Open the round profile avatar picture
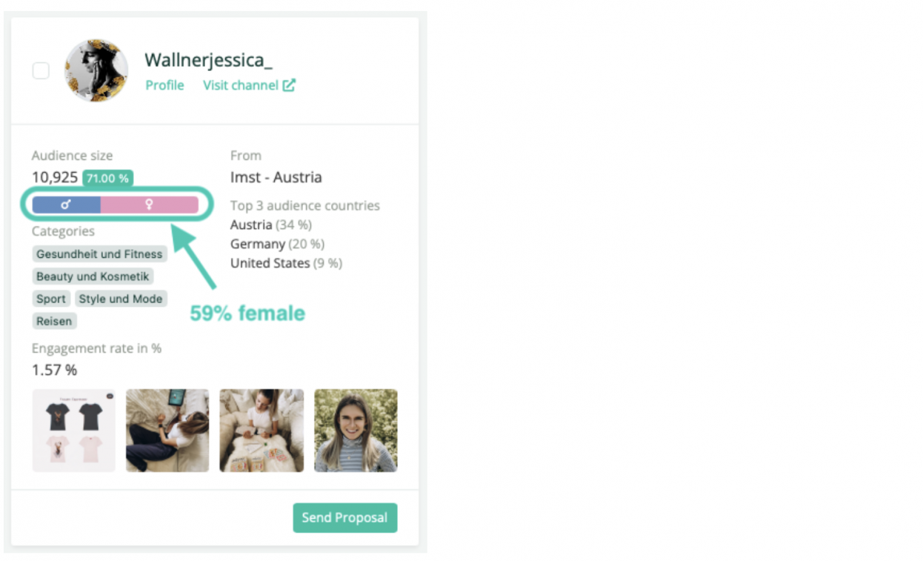 tap(96, 70)
